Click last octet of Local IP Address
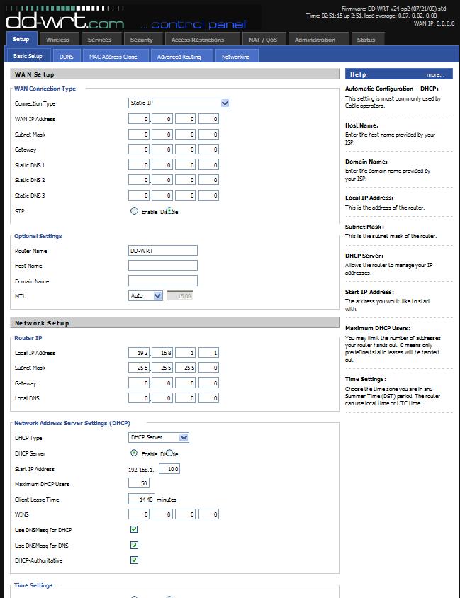This screenshot has height=598, width=460. pyautogui.click(x=208, y=353)
